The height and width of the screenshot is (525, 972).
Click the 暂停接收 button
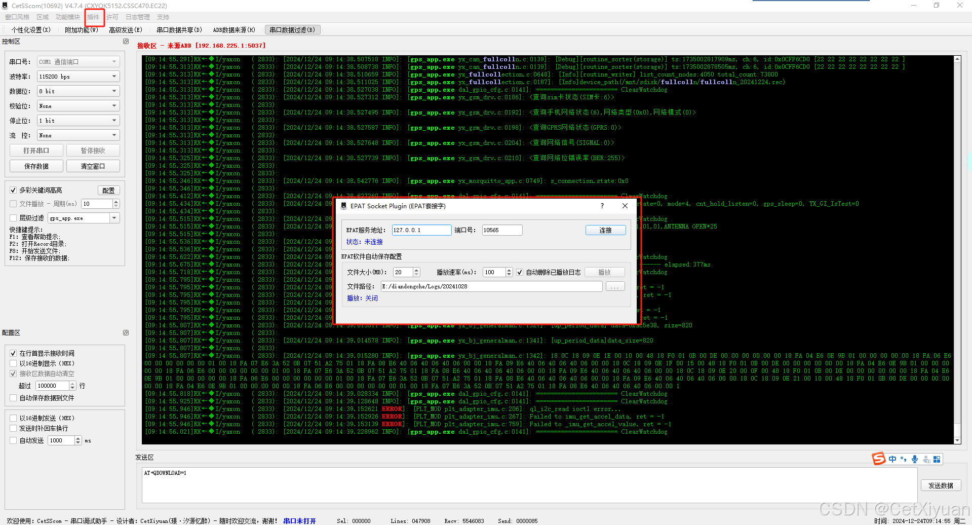[x=93, y=151]
